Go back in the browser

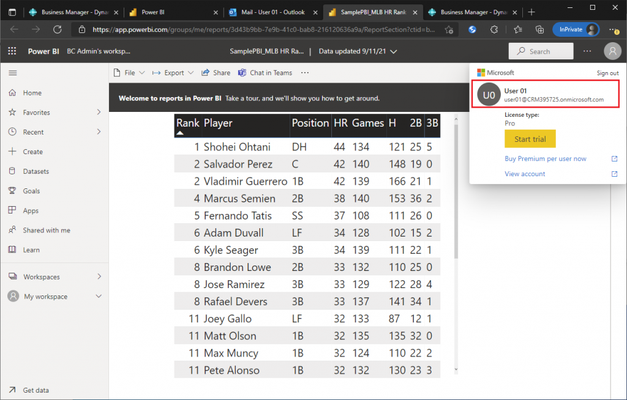coord(15,29)
